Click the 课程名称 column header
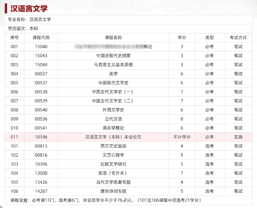Viewport: 257px width, 208px height. coord(113,38)
